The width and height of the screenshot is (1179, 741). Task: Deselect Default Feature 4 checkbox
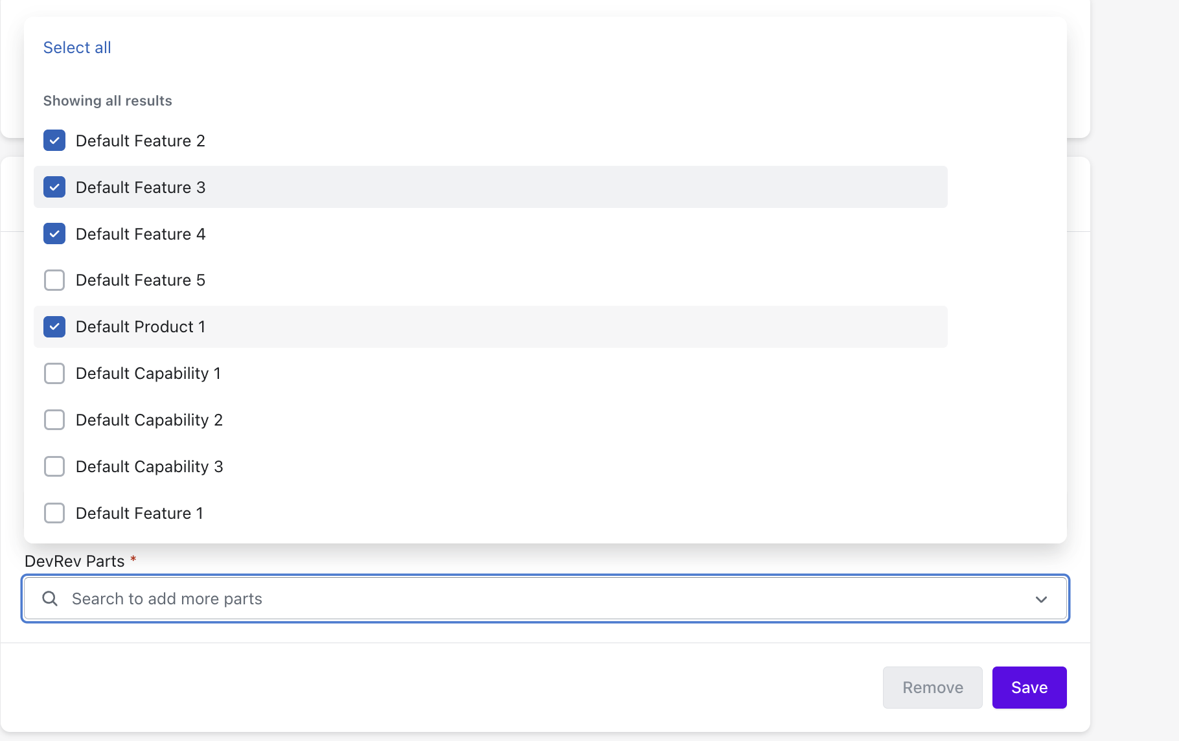pos(54,234)
